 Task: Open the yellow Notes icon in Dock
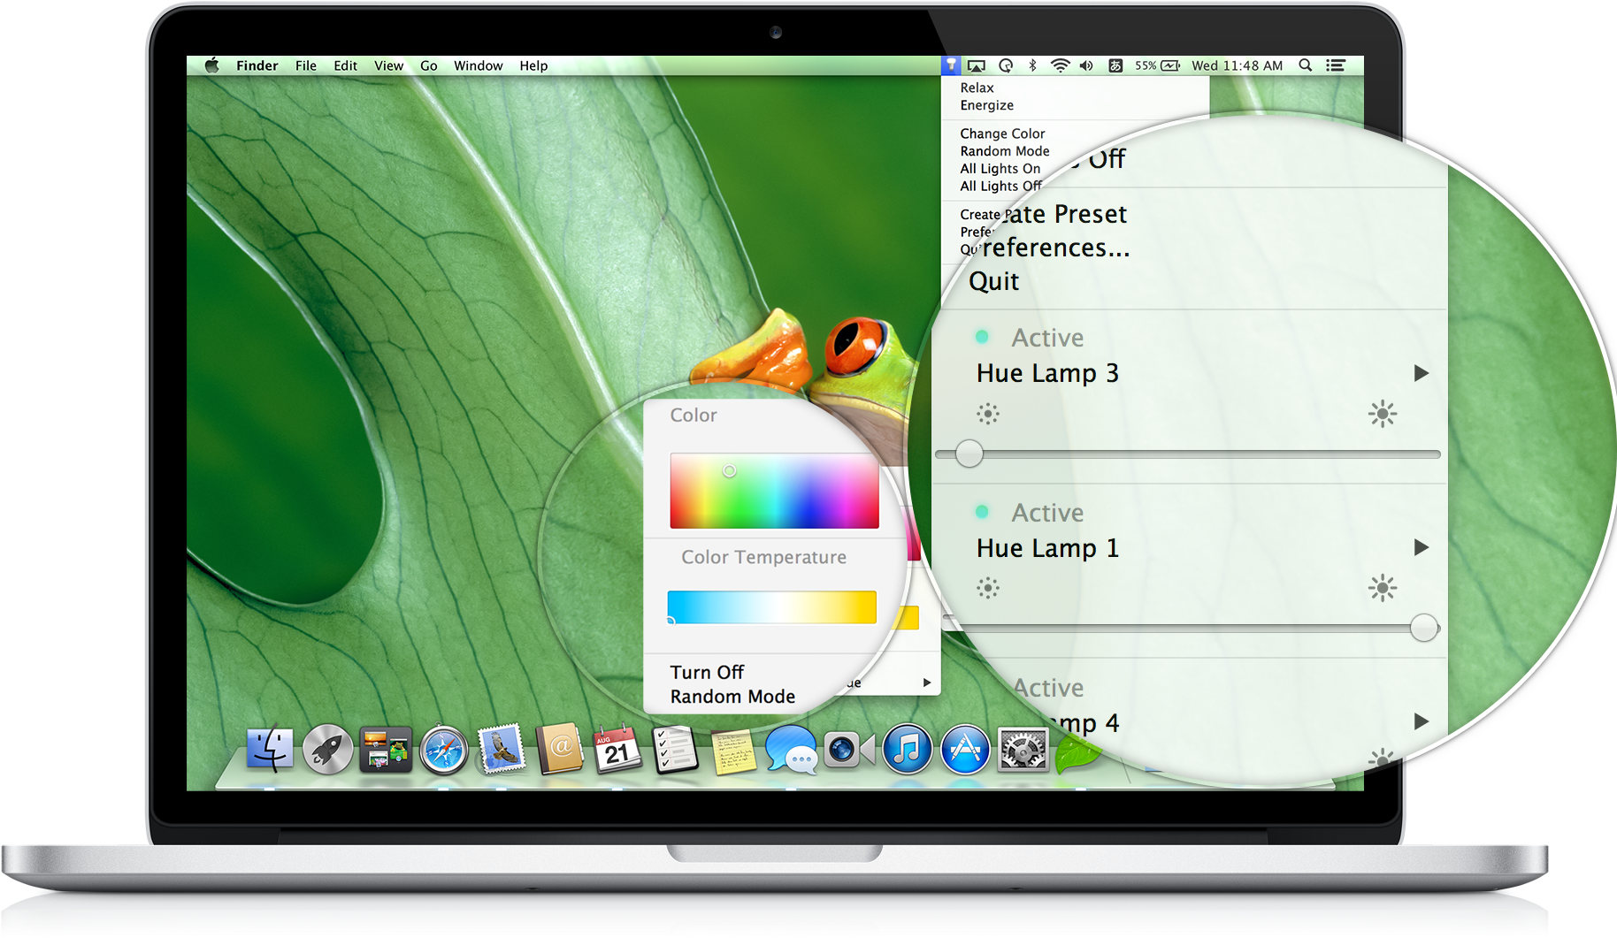733,751
